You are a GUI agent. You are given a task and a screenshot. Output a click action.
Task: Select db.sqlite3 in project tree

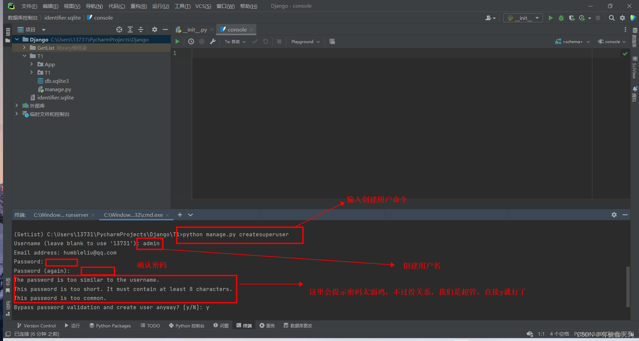pyautogui.click(x=57, y=81)
